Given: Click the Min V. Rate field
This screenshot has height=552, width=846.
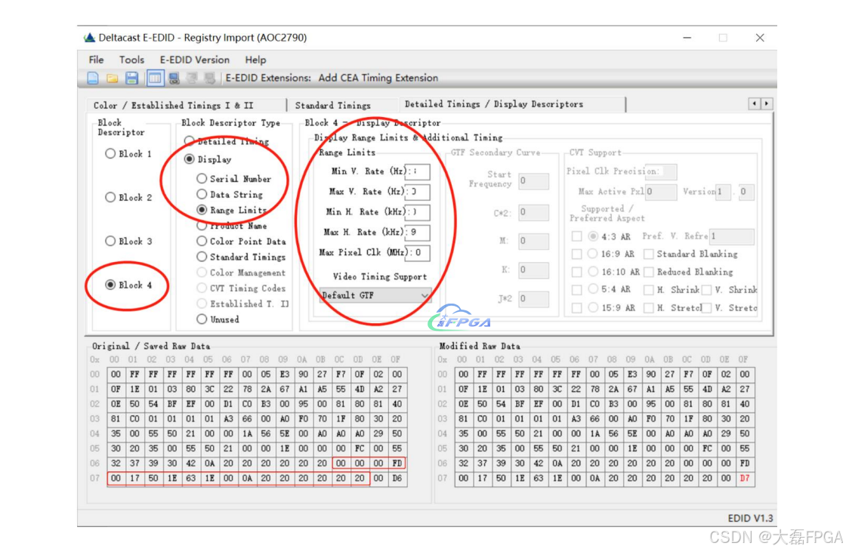Looking at the screenshot, I should pyautogui.click(x=418, y=171).
